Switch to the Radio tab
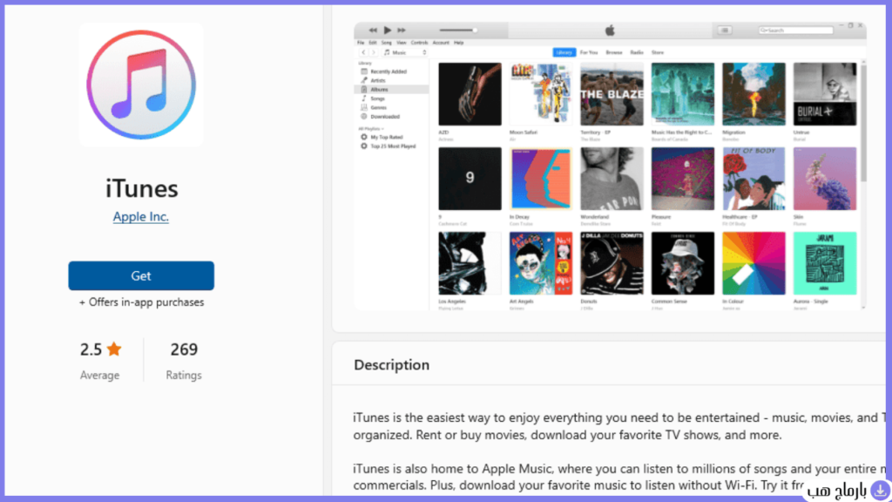This screenshot has height=502, width=892. tap(637, 52)
